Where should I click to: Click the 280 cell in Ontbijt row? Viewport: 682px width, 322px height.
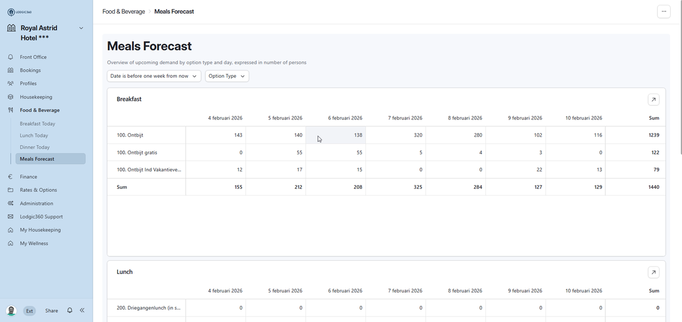coord(455,135)
